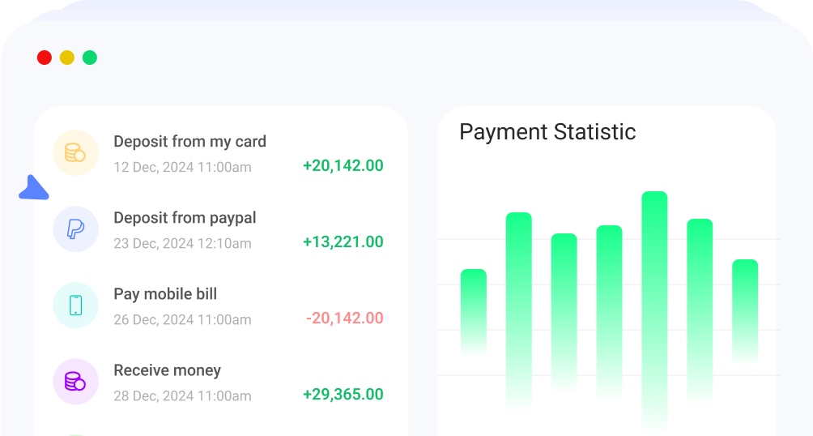Open the "Deposit from paypal" transaction
The image size is (813, 436).
click(185, 217)
